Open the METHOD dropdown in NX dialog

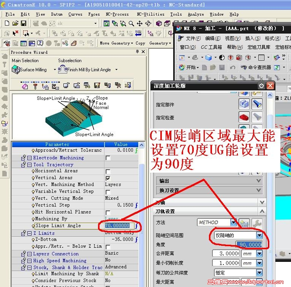click(233, 222)
